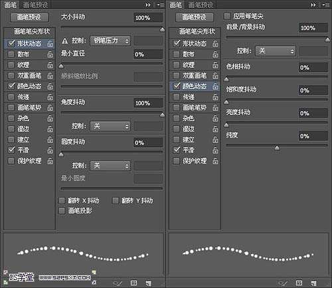Image resolution: width=332 pixels, height=288 pixels.
Task: Click the lock icon beside 散布 in right panel
Action: [x=215, y=54]
